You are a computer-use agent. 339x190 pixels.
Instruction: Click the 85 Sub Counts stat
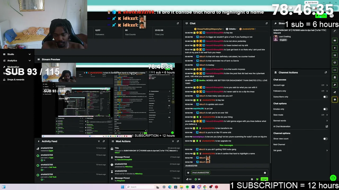coord(130,32)
